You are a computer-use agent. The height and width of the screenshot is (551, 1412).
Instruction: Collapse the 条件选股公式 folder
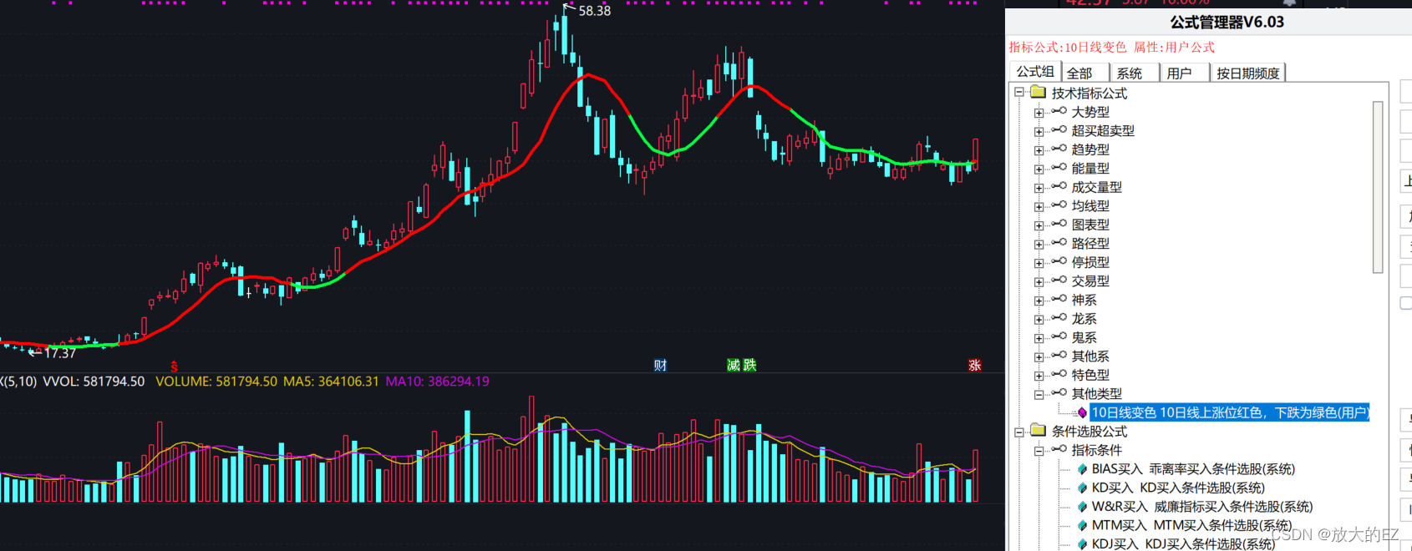click(x=1019, y=432)
